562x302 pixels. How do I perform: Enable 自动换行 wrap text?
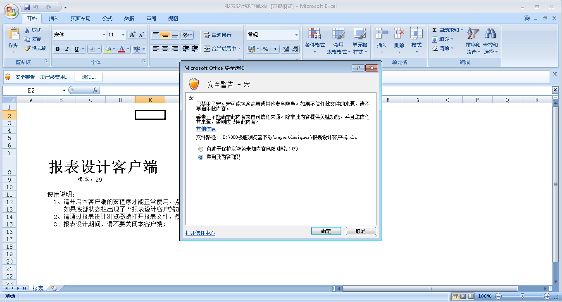coord(218,35)
